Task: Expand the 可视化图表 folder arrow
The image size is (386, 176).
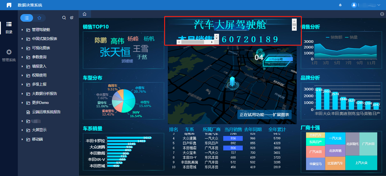Action: (22, 48)
